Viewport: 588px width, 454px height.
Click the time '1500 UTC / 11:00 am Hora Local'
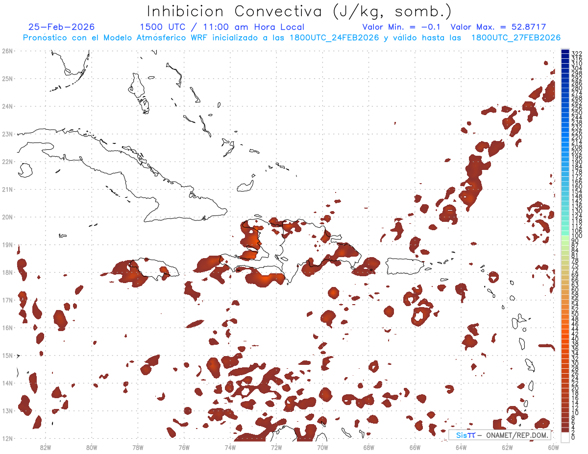[222, 27]
